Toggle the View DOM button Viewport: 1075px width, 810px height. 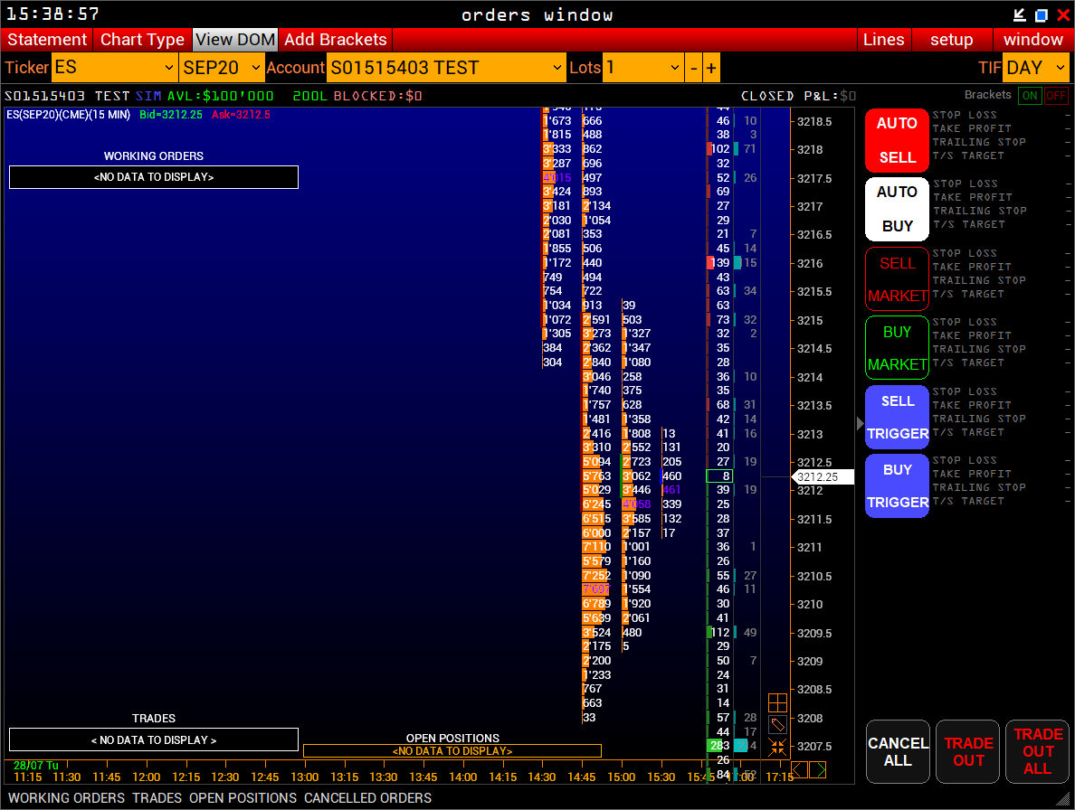tap(235, 40)
